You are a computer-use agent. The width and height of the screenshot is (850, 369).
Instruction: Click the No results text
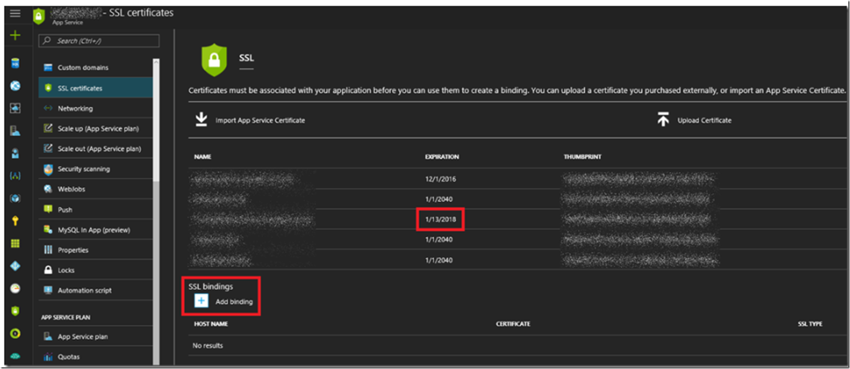click(208, 346)
